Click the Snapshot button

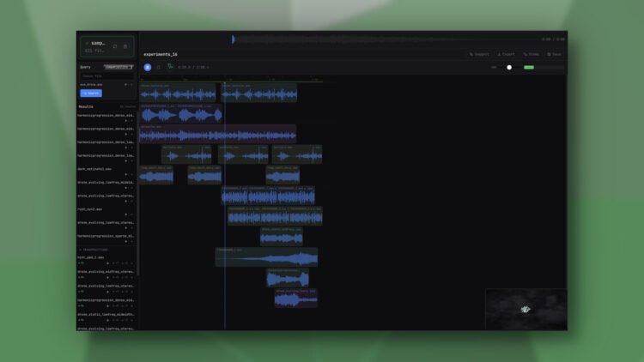pyautogui.click(x=479, y=54)
